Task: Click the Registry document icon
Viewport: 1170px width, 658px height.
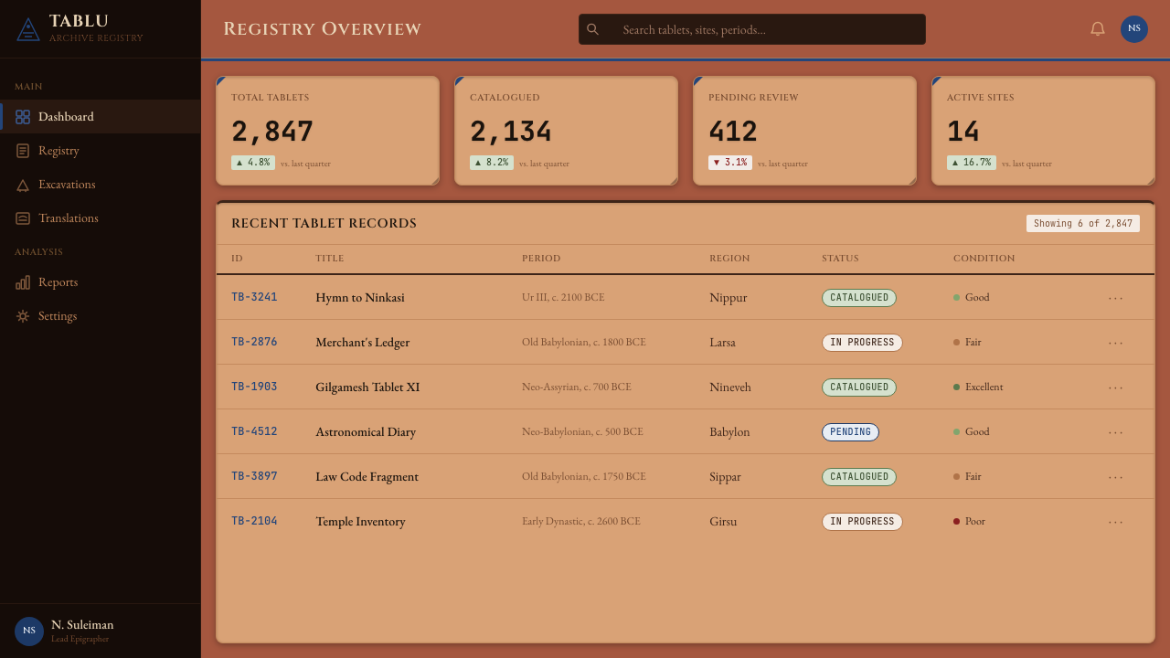Action: click(x=23, y=151)
